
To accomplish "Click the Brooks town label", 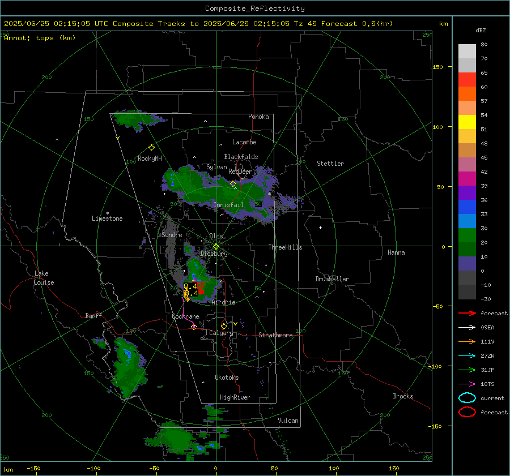I will pos(403,396).
